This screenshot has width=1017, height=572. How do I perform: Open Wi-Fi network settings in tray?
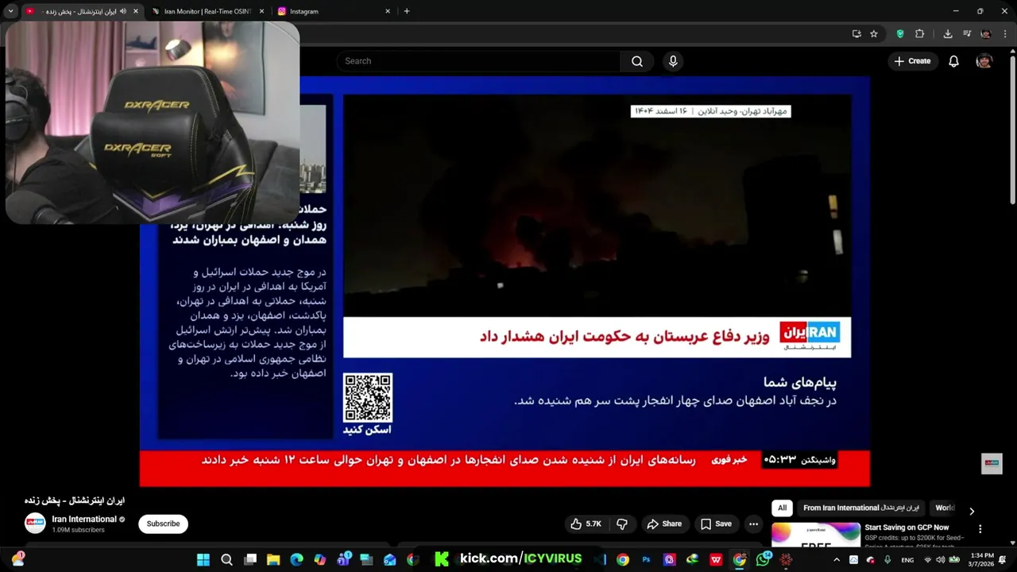(x=927, y=560)
